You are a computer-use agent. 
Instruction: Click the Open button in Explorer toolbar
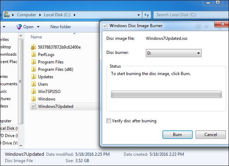pyautogui.click(x=28, y=27)
